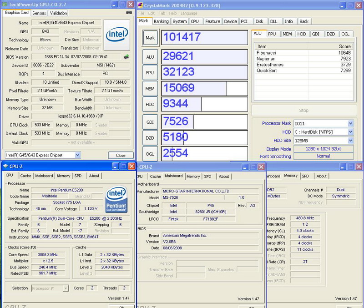
Task: Open the HDD Size dropdown
Action: [x=350, y=141]
